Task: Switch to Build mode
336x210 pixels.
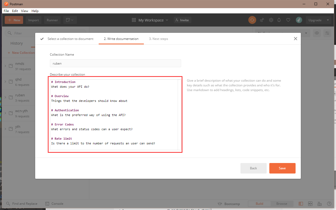Action: click(x=259, y=204)
